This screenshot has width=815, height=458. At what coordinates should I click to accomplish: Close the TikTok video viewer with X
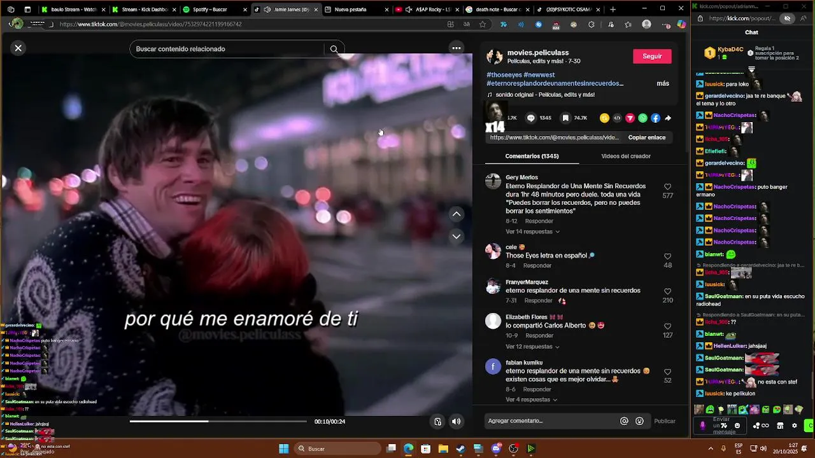18,48
